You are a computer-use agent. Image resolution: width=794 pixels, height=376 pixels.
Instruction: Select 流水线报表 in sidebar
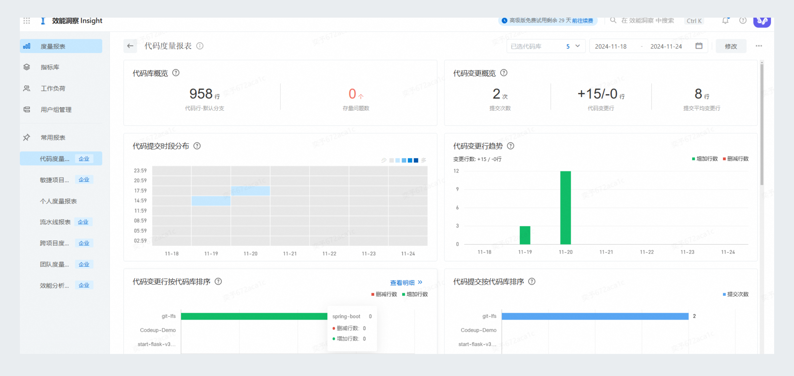click(x=61, y=222)
